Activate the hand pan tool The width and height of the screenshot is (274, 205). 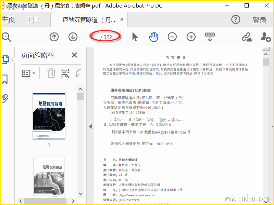point(153,37)
